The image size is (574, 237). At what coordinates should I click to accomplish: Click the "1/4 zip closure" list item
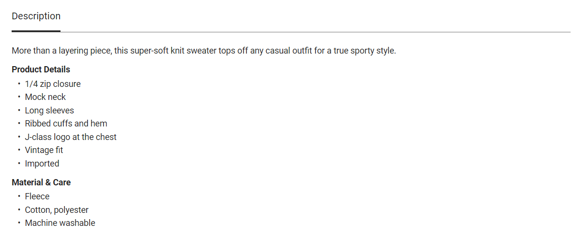click(x=53, y=84)
